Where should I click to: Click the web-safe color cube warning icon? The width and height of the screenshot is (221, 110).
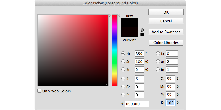142,30
